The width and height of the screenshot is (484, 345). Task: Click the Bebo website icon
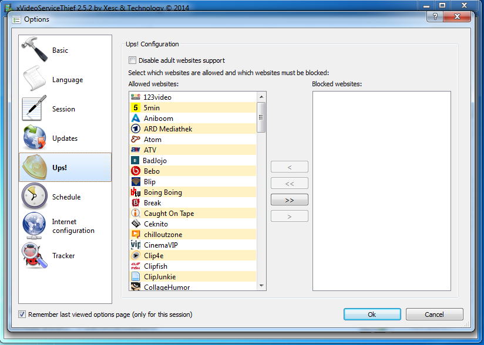click(135, 171)
